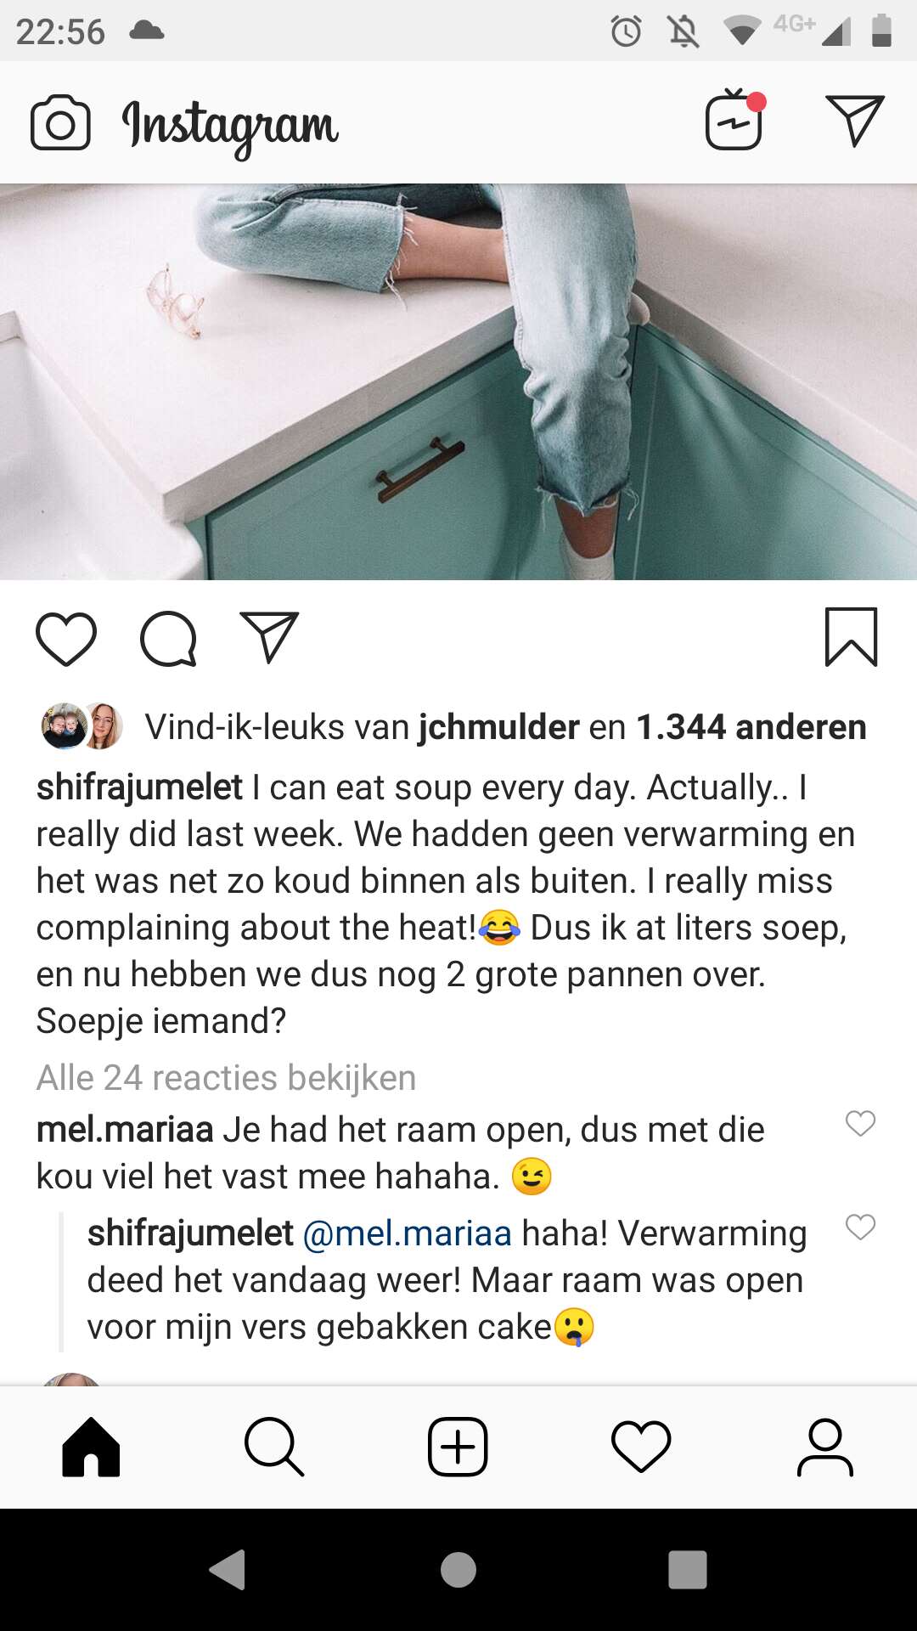Like shifrajumelet's reply comment
The image size is (917, 1631).
click(860, 1227)
